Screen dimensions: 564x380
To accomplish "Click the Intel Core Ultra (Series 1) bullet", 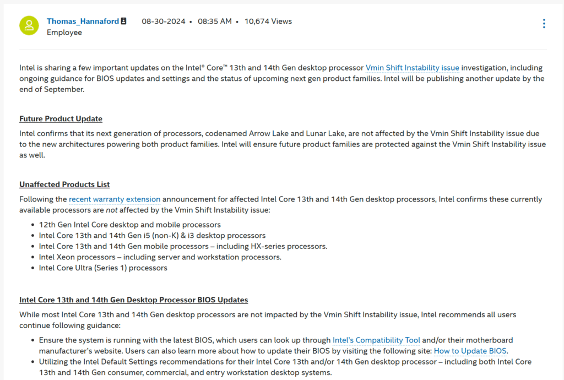I will (103, 268).
